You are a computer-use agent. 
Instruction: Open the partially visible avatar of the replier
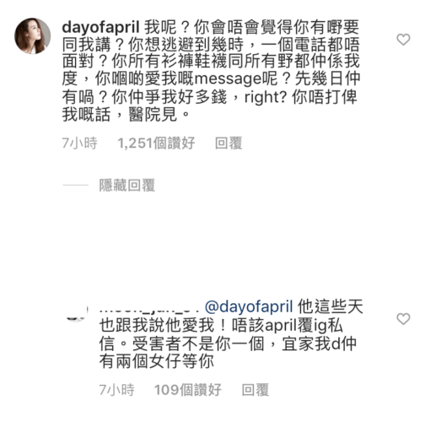pyautogui.click(x=77, y=313)
